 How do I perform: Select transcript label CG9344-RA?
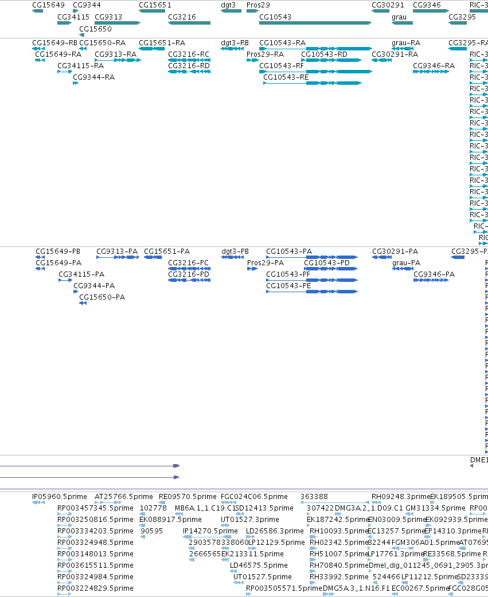93,77
